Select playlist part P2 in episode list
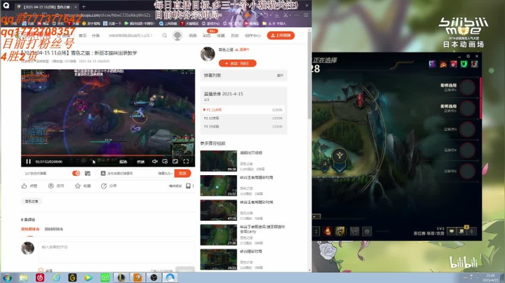 (243, 118)
